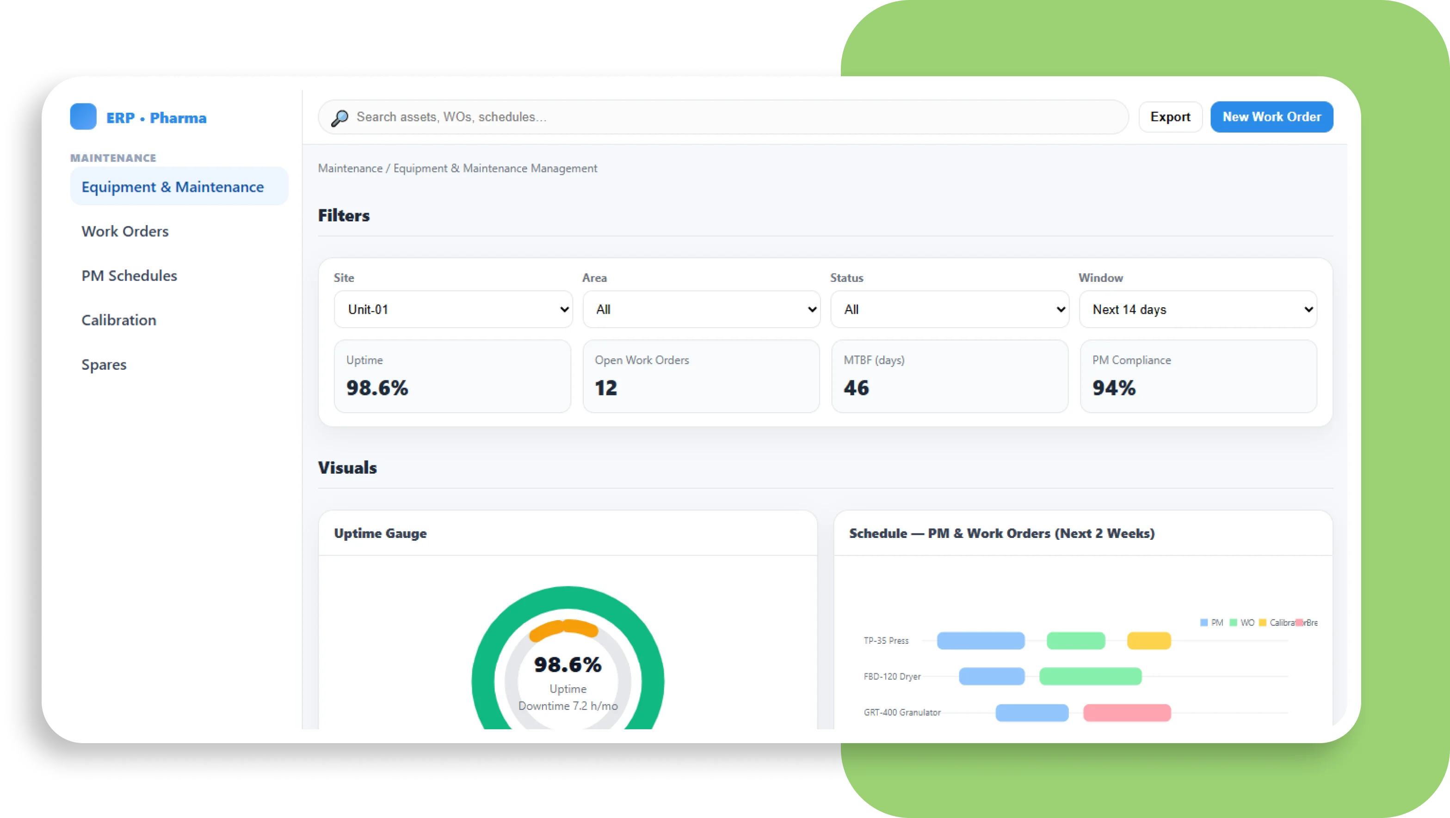Select the Calibration sidebar entry
This screenshot has height=818, width=1450.
119,319
